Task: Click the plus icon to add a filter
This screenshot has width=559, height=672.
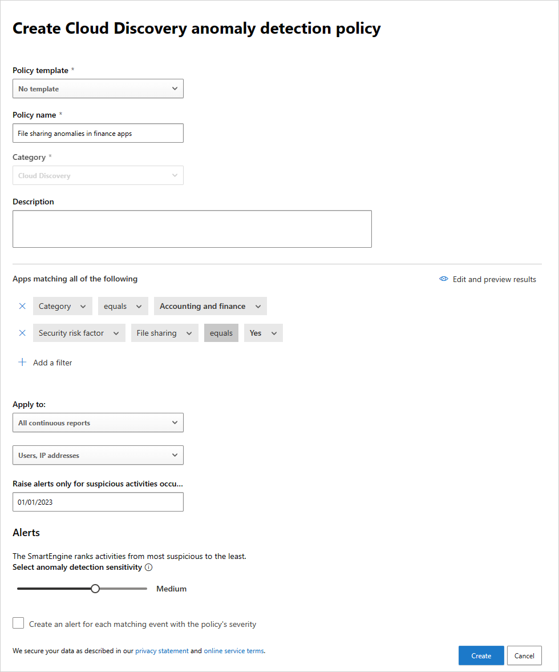Action: 22,363
